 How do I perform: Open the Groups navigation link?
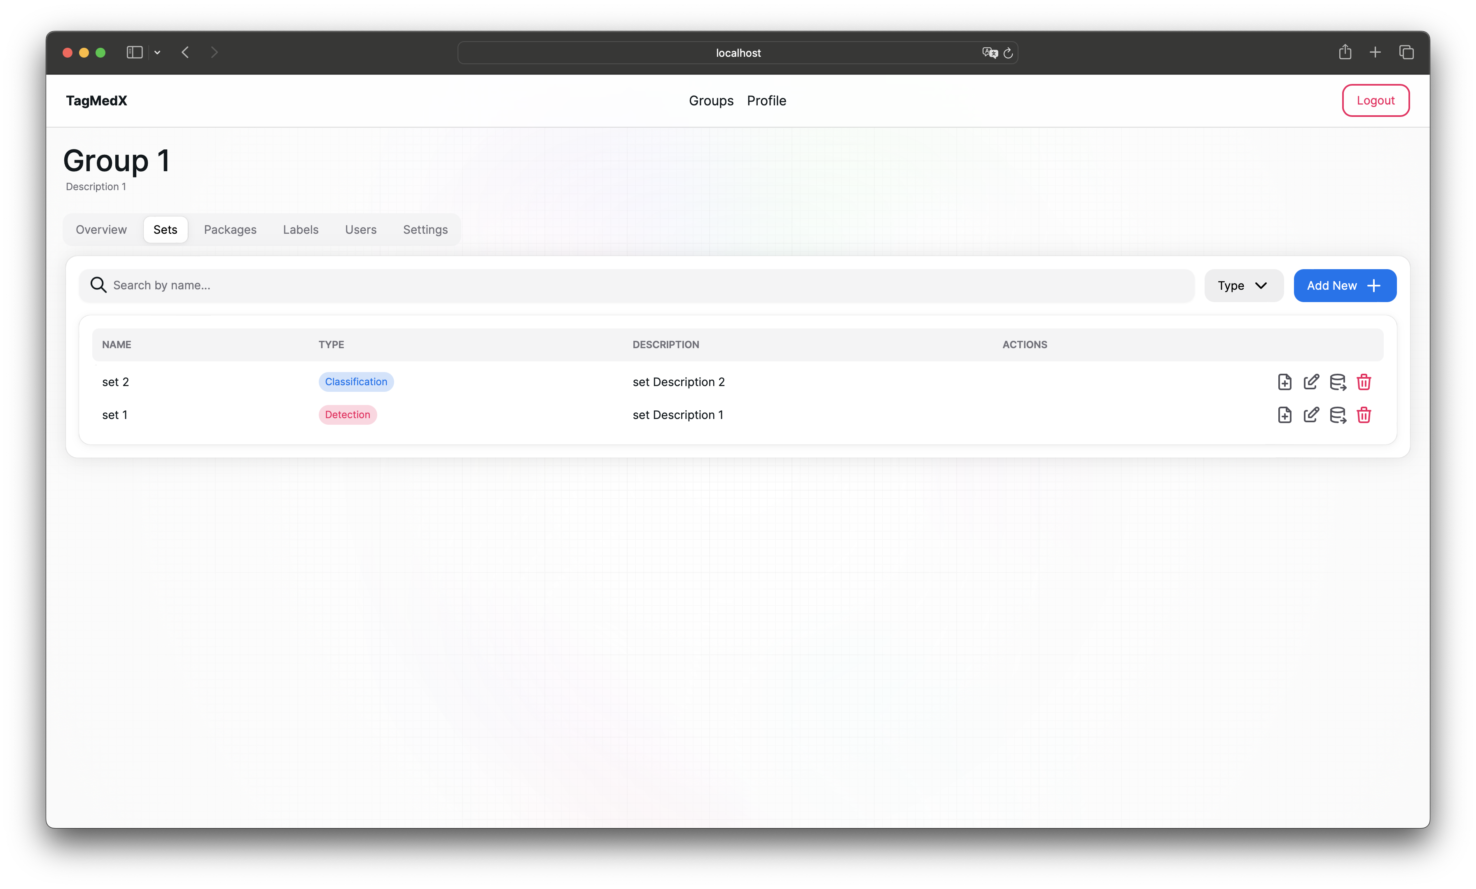click(x=710, y=100)
